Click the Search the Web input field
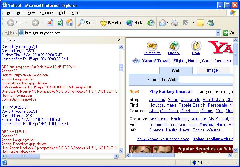240x167 pixels. tap(206, 79)
